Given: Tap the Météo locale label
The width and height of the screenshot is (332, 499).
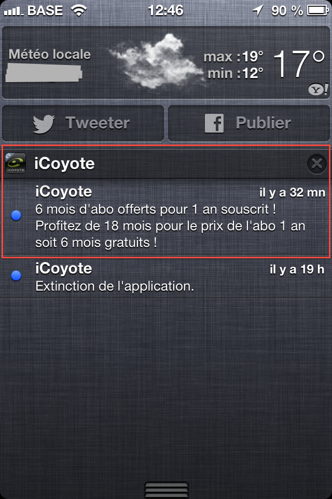Looking at the screenshot, I should point(50,54).
